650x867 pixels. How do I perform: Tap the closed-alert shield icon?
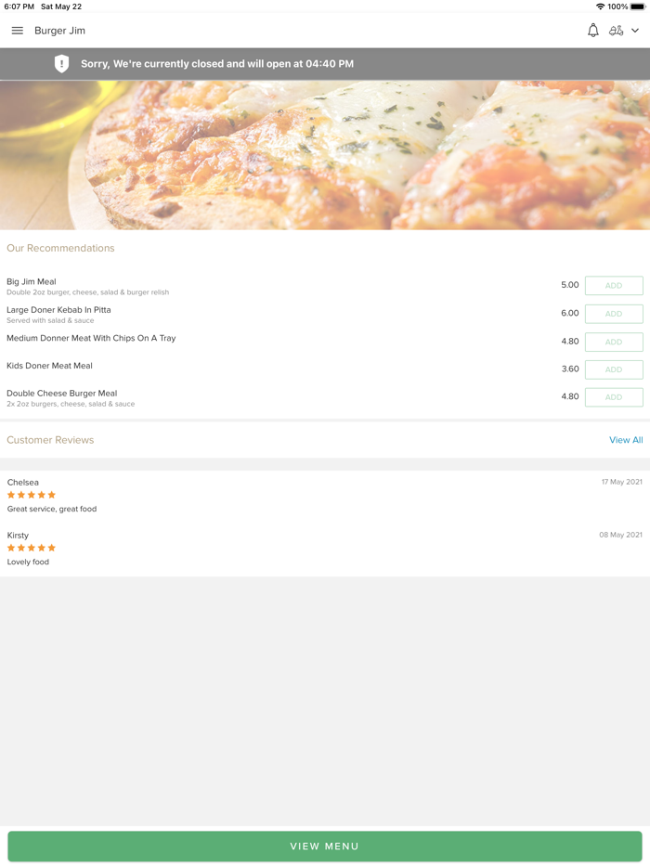61,64
